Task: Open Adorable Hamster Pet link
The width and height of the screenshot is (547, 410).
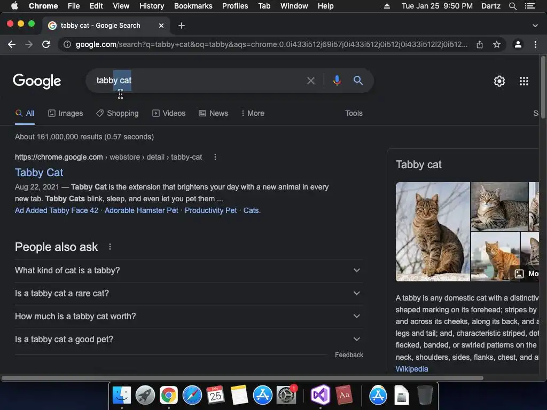Action: [x=141, y=210]
